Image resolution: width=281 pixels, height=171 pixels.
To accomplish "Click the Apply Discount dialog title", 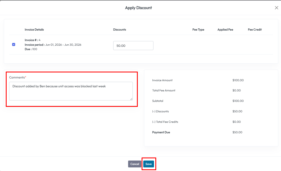I will 138,8.
